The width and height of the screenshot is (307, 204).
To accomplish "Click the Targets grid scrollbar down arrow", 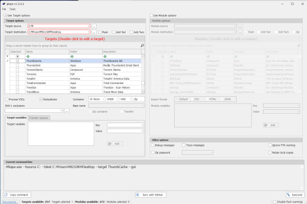I will pyautogui.click(x=143, y=91).
